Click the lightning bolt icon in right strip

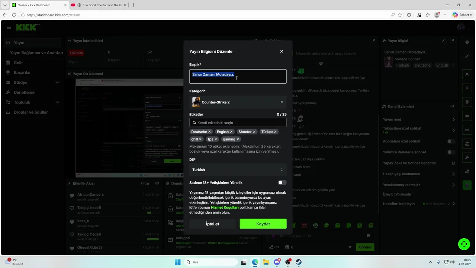467,88
